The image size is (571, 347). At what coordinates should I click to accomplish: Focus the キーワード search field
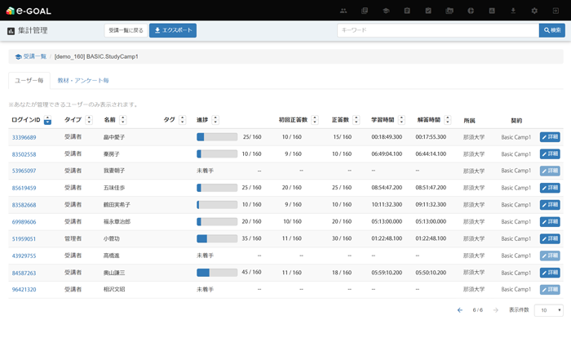(x=438, y=30)
